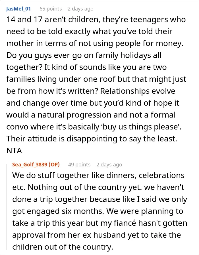Click the line 'We do stuff together like dinners'
The height and width of the screenshot is (255, 199).
tap(98, 175)
